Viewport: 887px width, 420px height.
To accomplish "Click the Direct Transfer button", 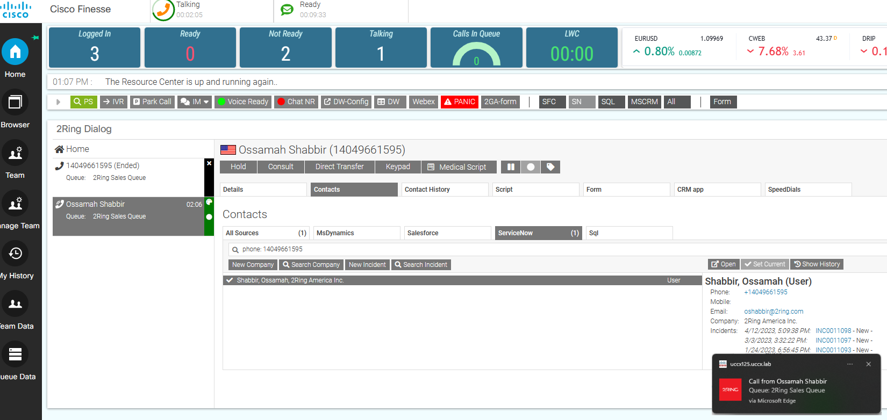I will pyautogui.click(x=339, y=167).
